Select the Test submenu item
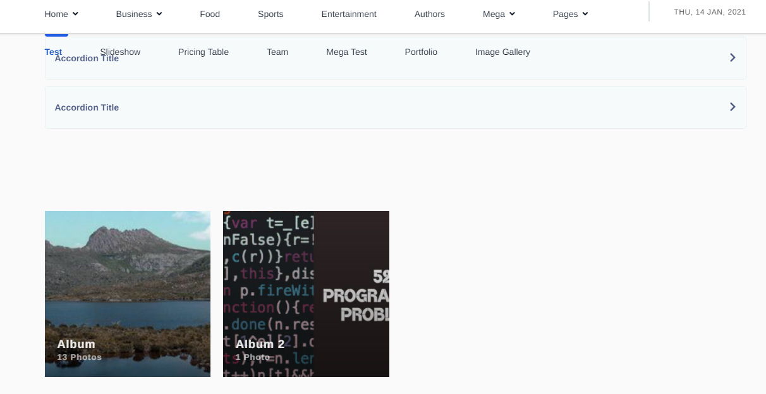Viewport: 766px width, 394px height. (x=53, y=52)
